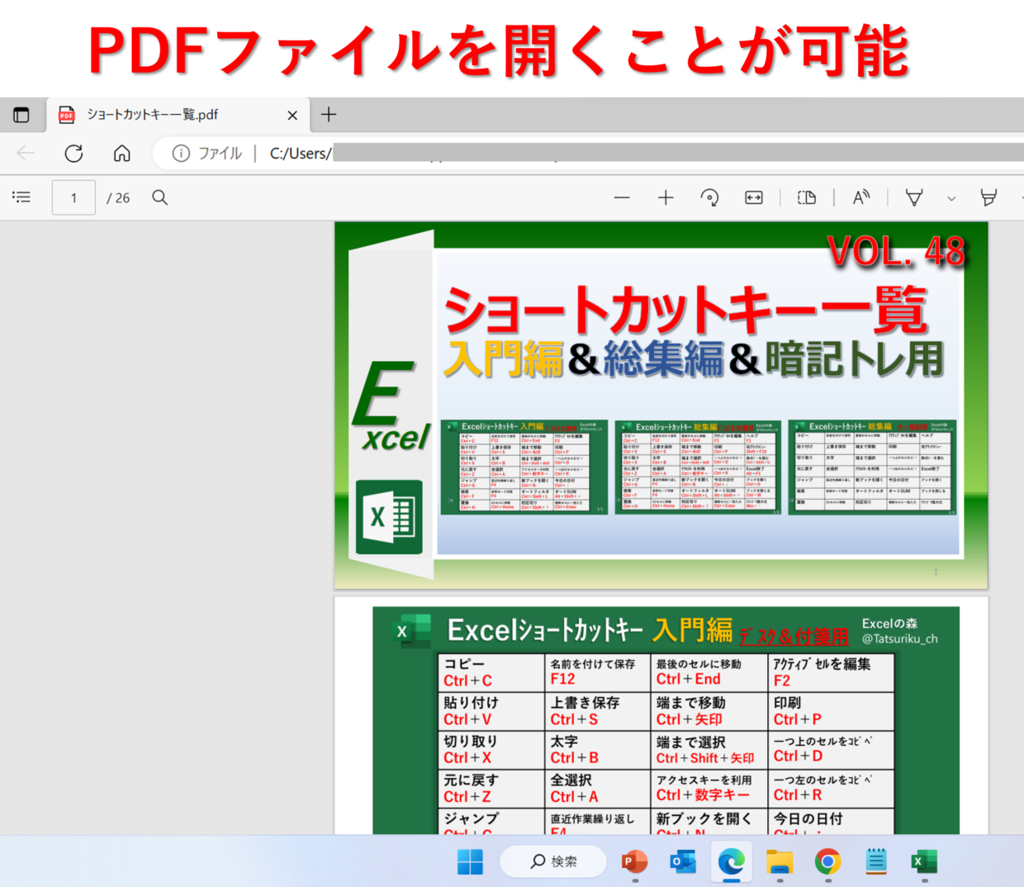Viewport: 1024px width, 887px height.
Task: Reload the PDF page
Action: point(73,153)
